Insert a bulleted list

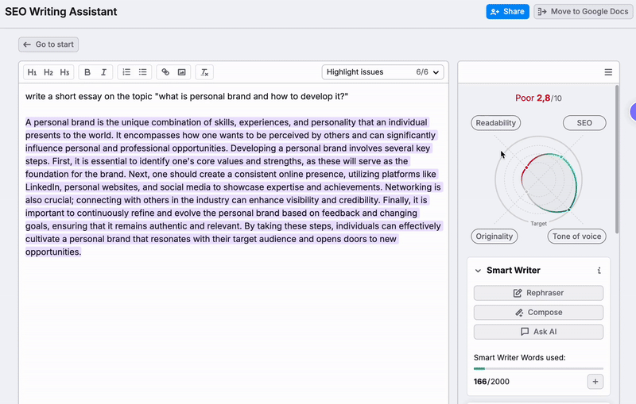coord(143,72)
